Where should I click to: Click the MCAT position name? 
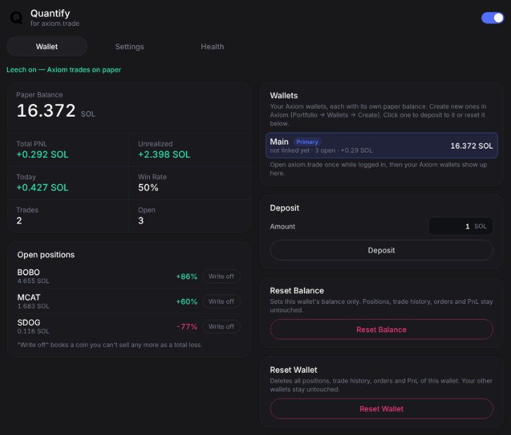pos(29,297)
